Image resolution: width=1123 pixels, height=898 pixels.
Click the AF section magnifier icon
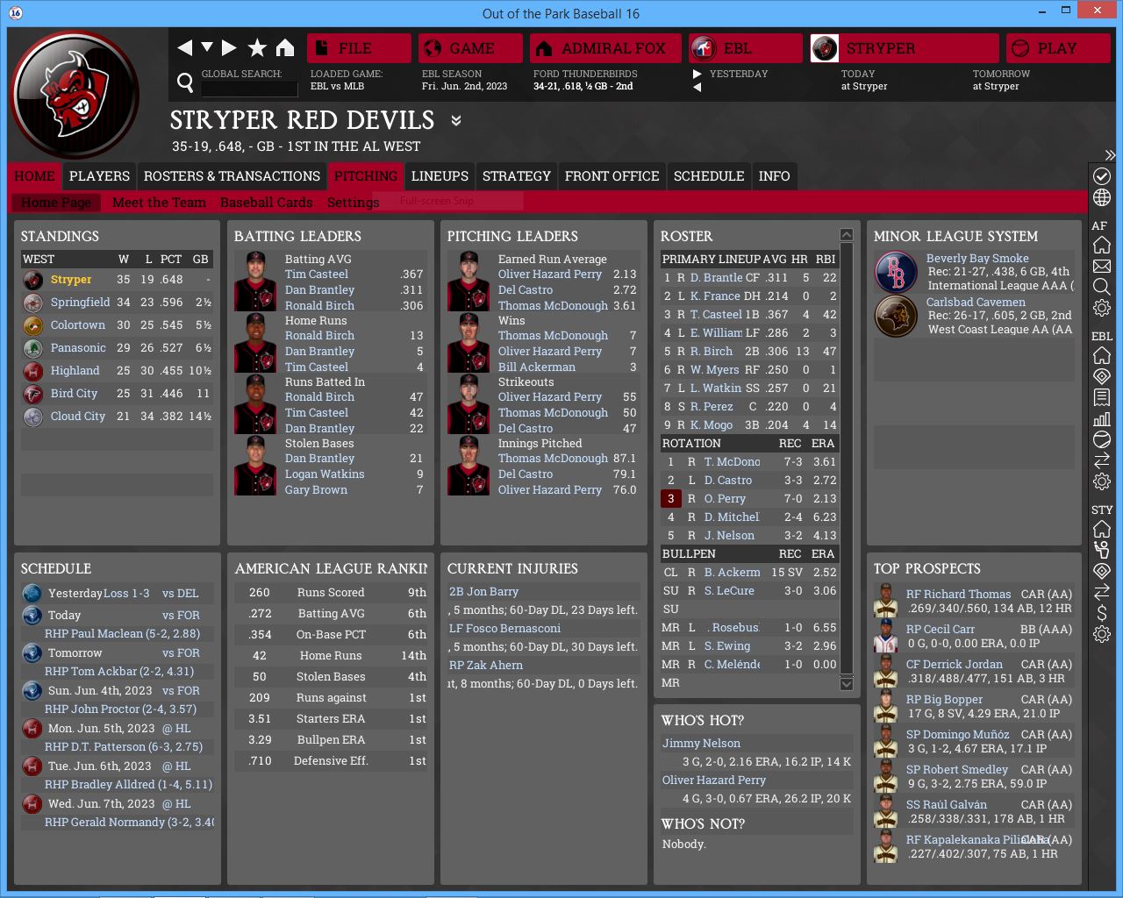(1102, 287)
